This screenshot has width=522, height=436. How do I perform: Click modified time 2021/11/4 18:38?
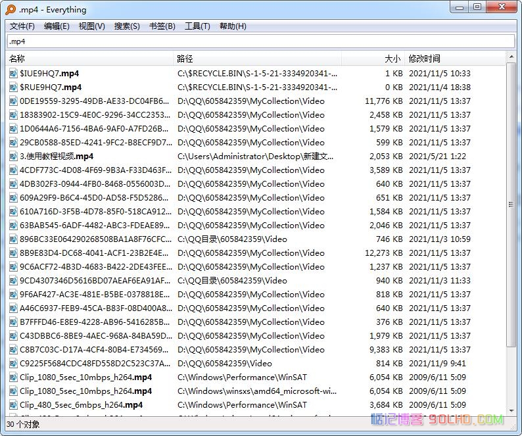click(x=440, y=87)
